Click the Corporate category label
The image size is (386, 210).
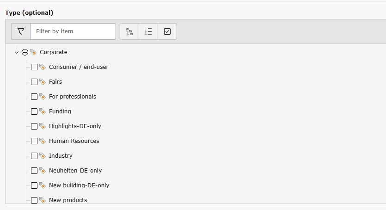54,52
